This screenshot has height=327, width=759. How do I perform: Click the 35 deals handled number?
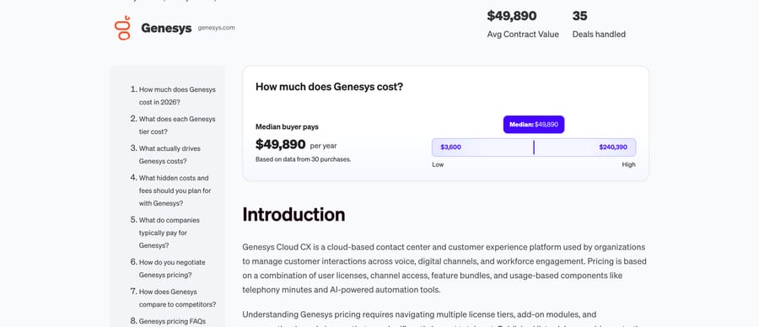pyautogui.click(x=579, y=16)
